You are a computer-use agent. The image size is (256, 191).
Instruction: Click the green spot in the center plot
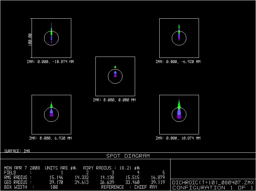[115, 67]
